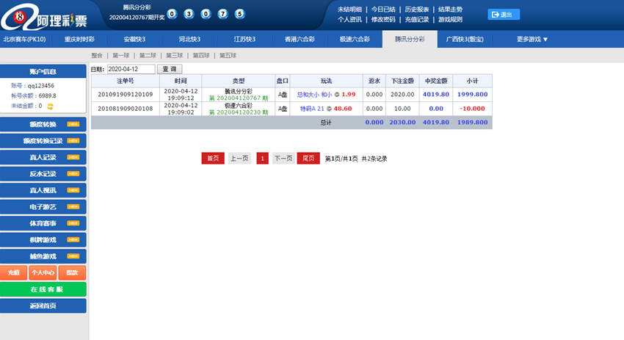This screenshot has width=624, height=340.
Task: Click the 查询 search button
Action: coord(169,69)
